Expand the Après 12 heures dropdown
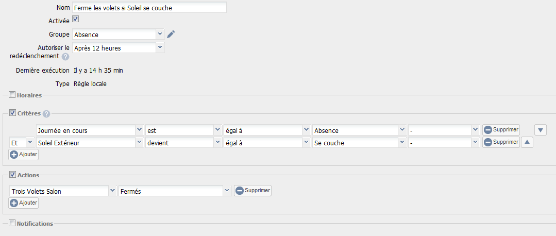556x236 pixels. (119, 48)
